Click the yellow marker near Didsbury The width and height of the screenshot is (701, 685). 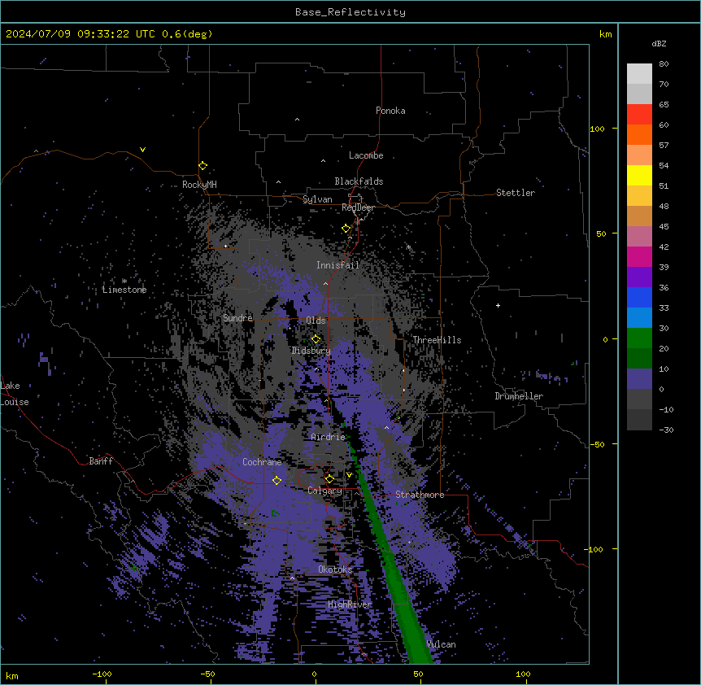[316, 338]
